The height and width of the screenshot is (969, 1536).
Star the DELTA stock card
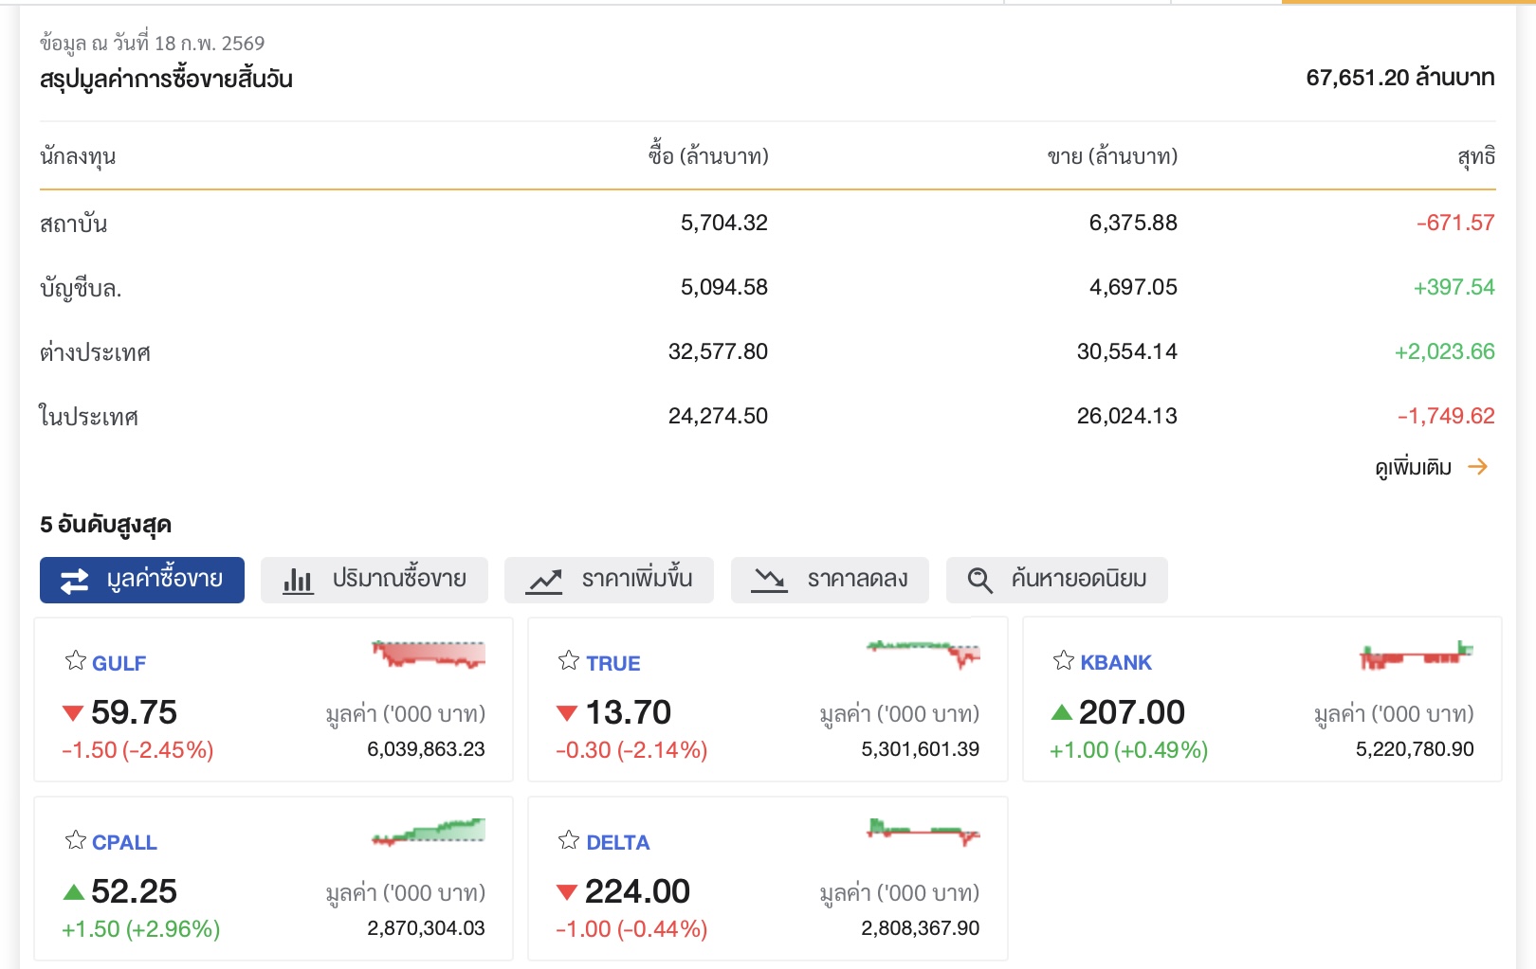pos(569,840)
